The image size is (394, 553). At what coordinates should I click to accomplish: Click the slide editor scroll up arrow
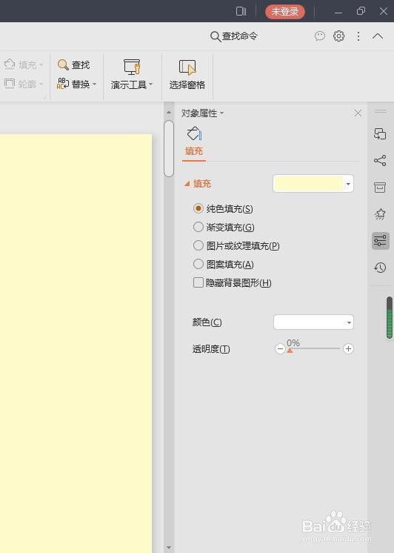(169, 113)
